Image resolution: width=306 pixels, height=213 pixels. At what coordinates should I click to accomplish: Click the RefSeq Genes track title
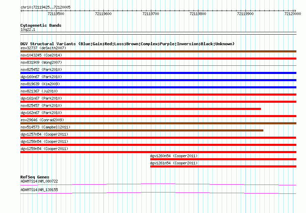click(35, 177)
